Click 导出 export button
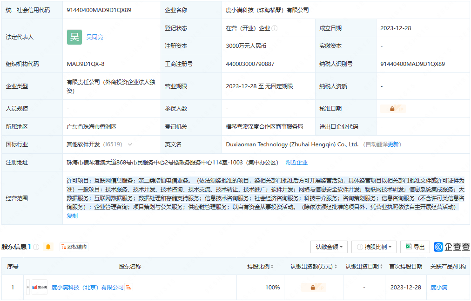The image size is (471, 301). click(415, 247)
